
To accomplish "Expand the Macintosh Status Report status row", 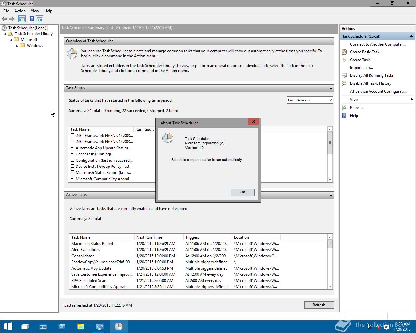I will [x=72, y=172].
